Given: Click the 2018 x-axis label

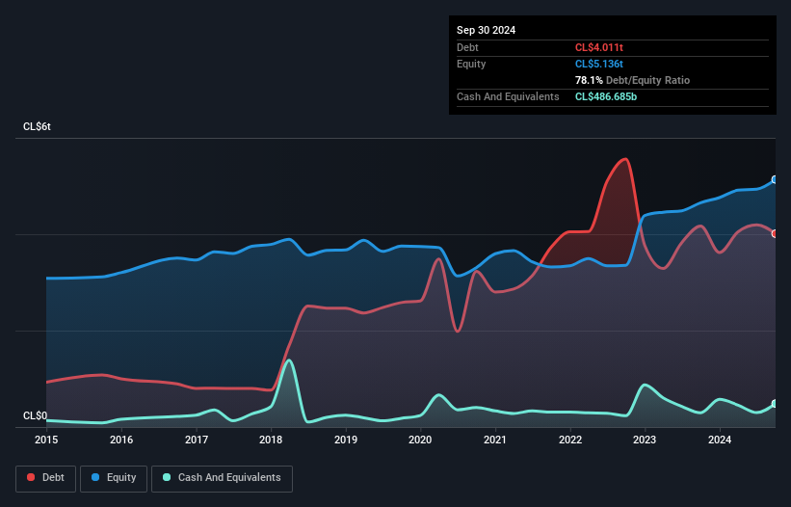Looking at the screenshot, I should point(271,440).
